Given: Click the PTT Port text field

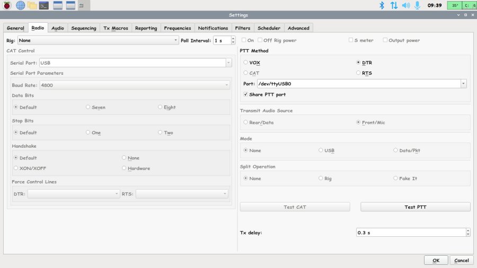Looking at the screenshot, I should (359, 84).
